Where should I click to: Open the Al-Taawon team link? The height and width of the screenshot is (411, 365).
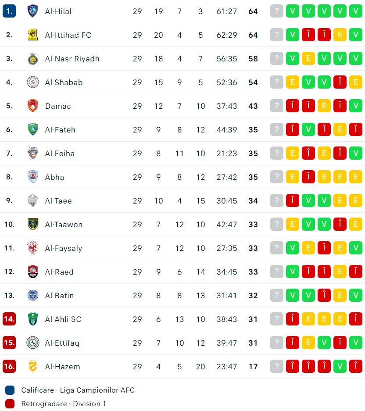click(64, 225)
